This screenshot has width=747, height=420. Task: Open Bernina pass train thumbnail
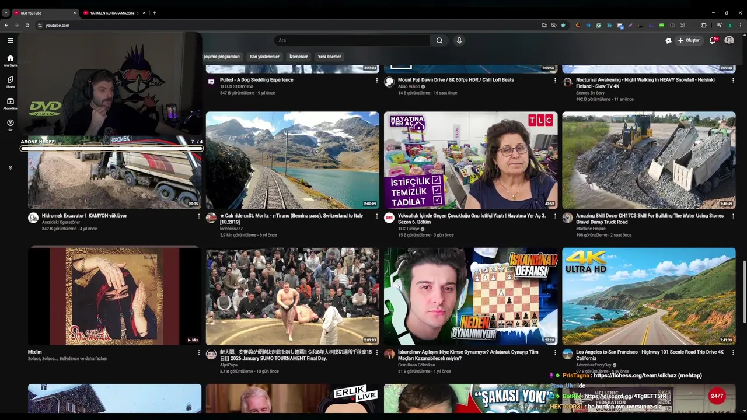tap(292, 160)
